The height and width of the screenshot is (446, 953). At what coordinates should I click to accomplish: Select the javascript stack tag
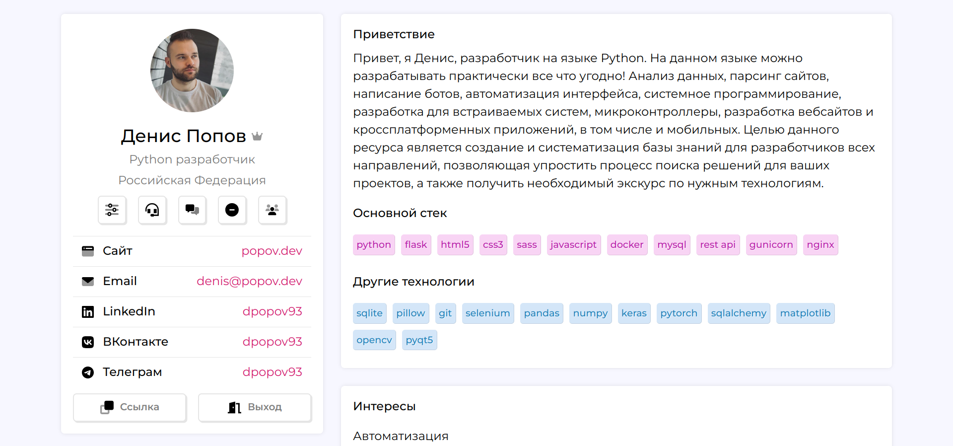574,245
